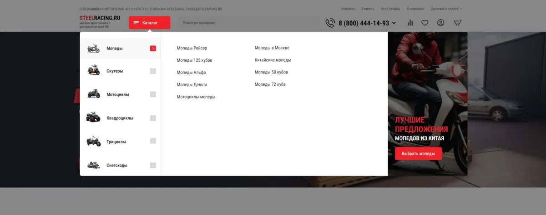Open favorites via the heart icon
This screenshot has width=546, height=215.
point(425,23)
